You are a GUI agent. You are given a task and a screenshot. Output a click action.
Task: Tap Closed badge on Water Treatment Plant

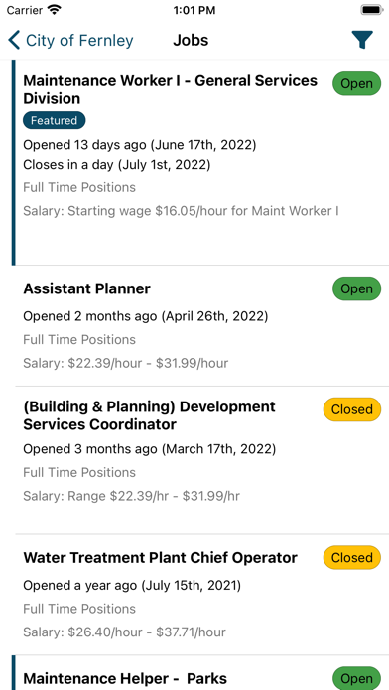[352, 558]
